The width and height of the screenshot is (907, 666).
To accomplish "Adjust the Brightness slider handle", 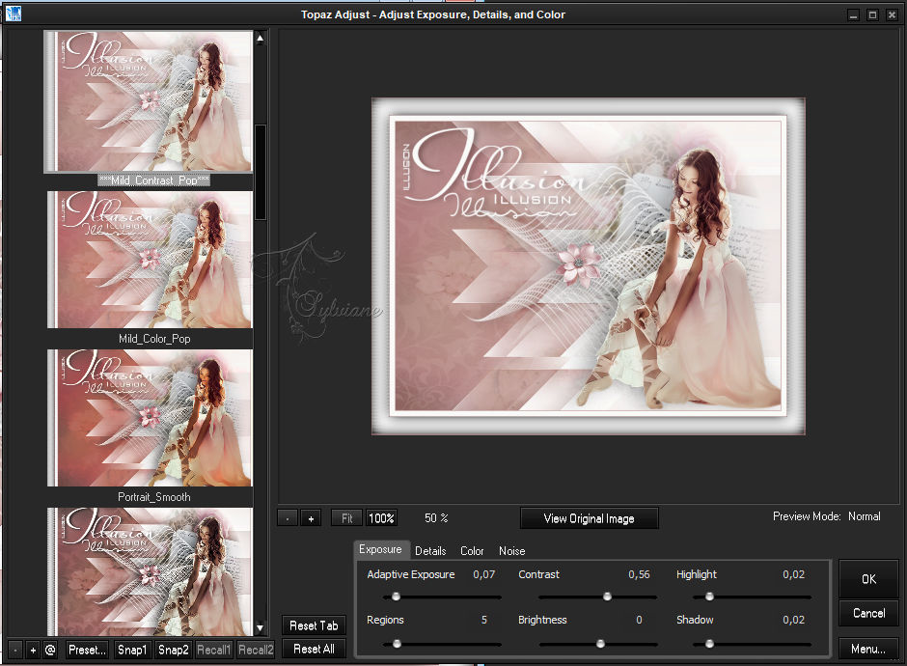I will coord(600,644).
